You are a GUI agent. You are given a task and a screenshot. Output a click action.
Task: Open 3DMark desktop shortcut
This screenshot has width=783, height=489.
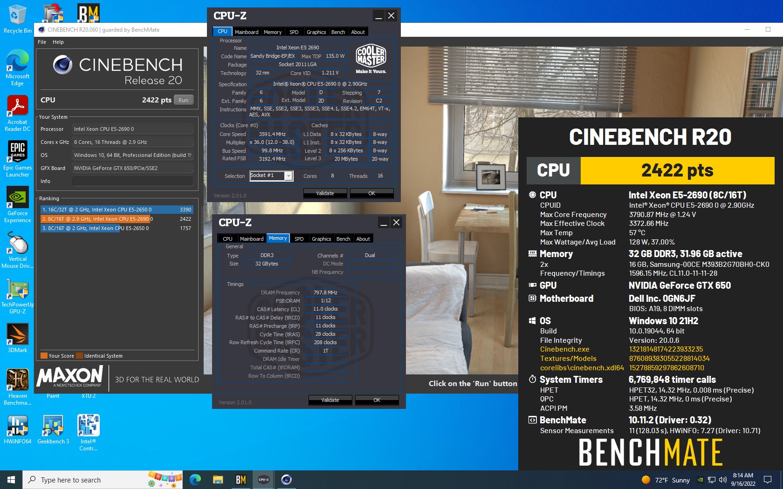click(17, 338)
